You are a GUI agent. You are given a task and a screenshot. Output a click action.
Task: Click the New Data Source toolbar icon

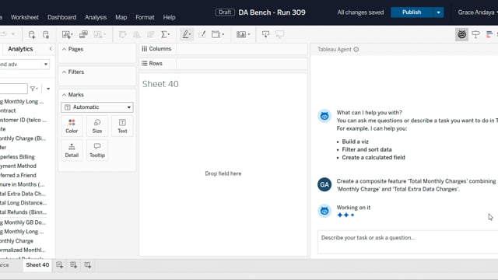[x=32, y=34]
